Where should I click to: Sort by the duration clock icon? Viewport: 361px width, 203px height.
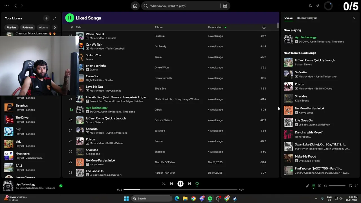[264, 27]
